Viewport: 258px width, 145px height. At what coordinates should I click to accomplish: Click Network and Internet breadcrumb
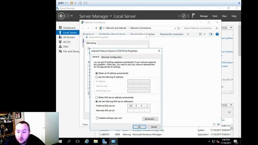click(x=116, y=28)
